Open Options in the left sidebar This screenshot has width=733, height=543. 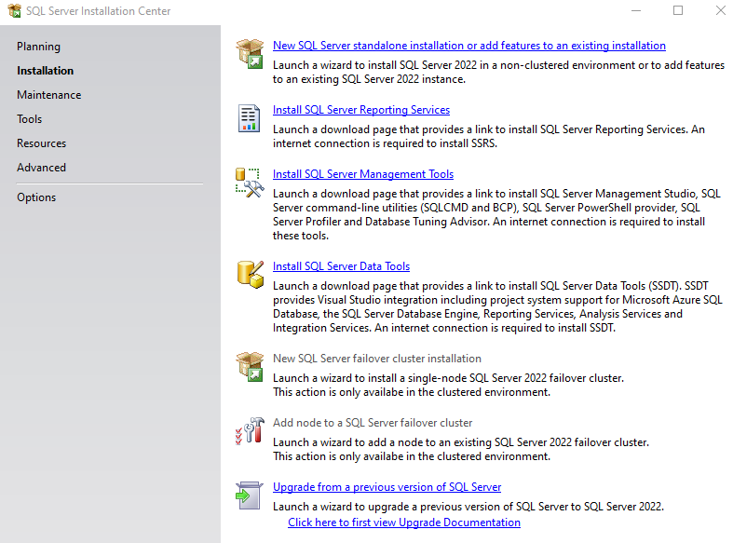click(36, 197)
